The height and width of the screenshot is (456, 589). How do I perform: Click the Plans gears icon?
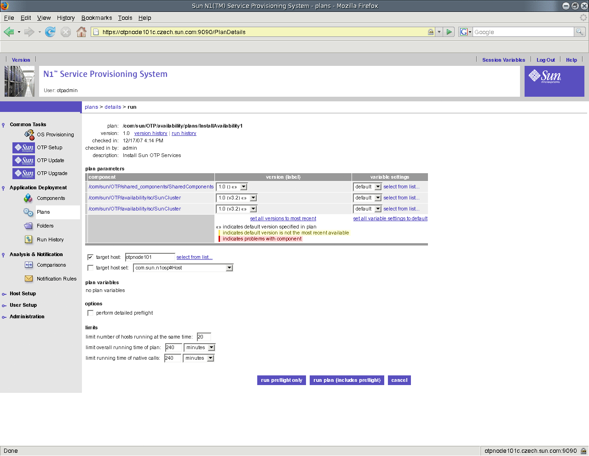(29, 212)
